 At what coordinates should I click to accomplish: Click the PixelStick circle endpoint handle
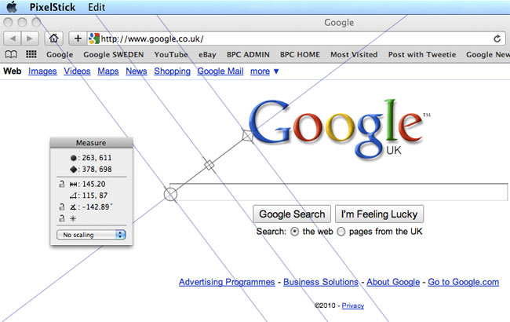pos(170,194)
